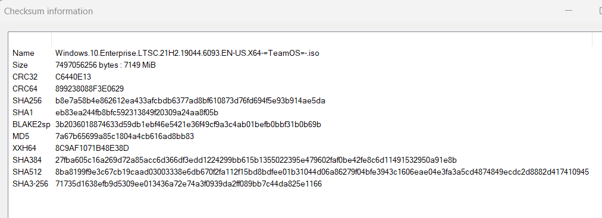This screenshot has width=602, height=218.
Task: Minimize the Checksum information window
Action: pyautogui.click(x=569, y=11)
